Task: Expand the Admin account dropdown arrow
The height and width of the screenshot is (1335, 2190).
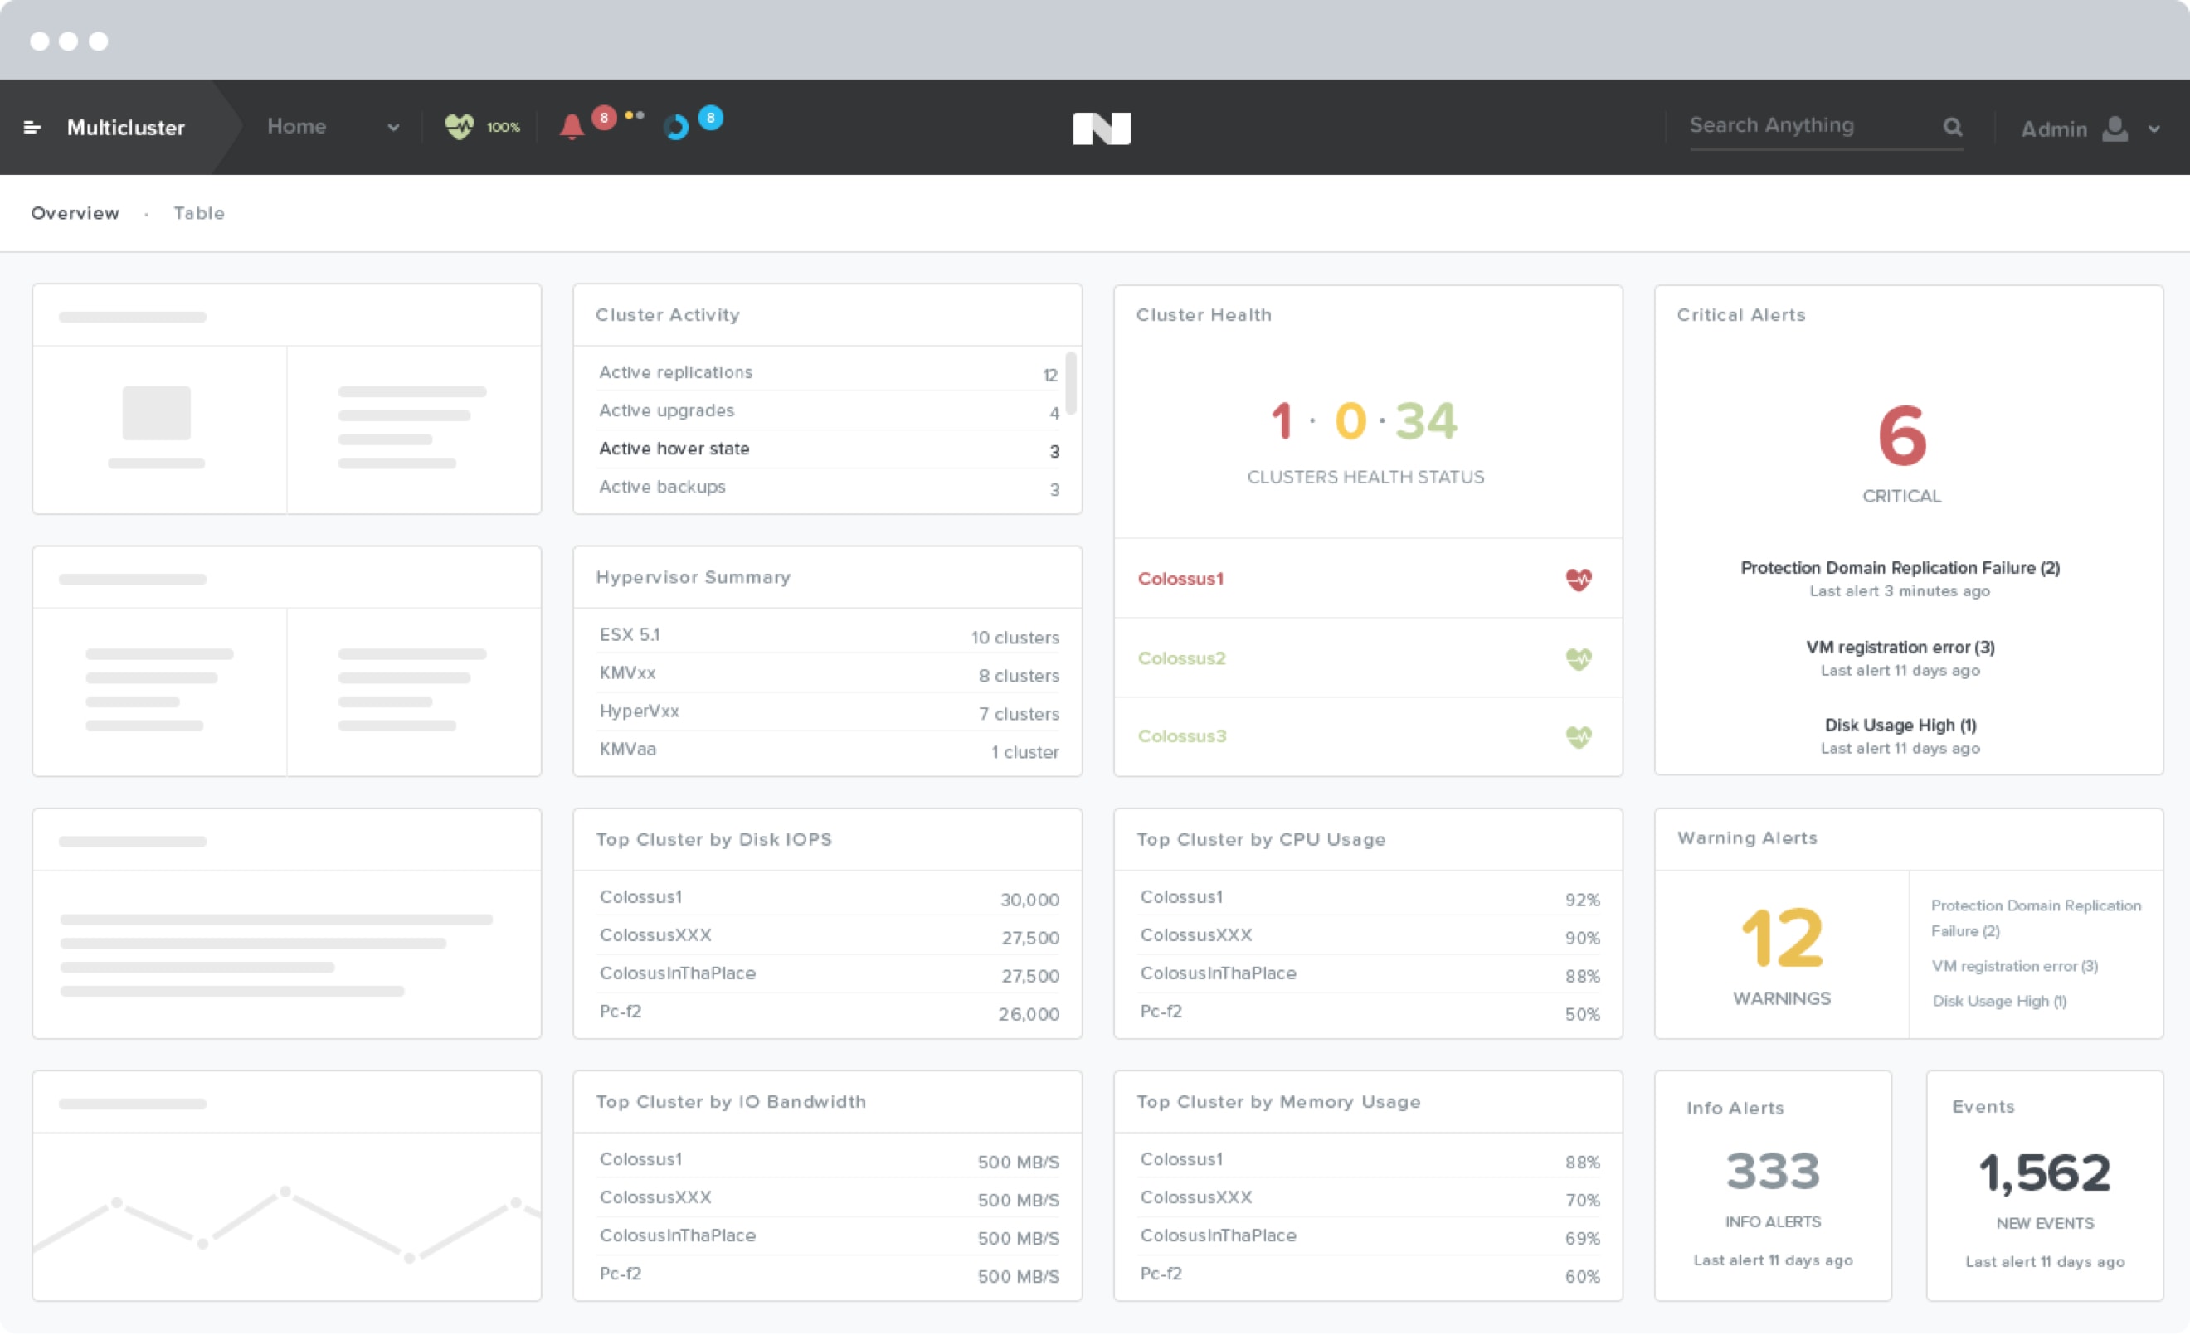Action: 2153,129
